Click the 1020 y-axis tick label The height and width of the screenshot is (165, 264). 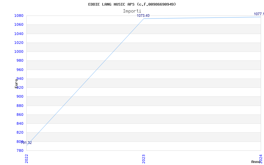19,43
